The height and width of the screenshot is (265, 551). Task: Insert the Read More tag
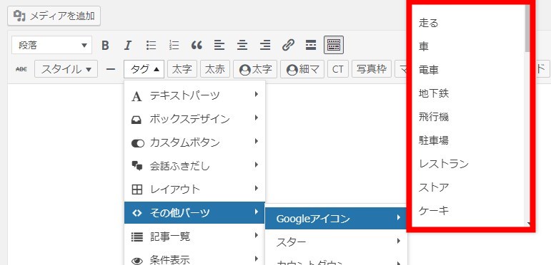click(x=311, y=45)
